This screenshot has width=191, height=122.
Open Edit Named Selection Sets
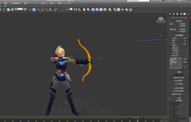(55, 9)
